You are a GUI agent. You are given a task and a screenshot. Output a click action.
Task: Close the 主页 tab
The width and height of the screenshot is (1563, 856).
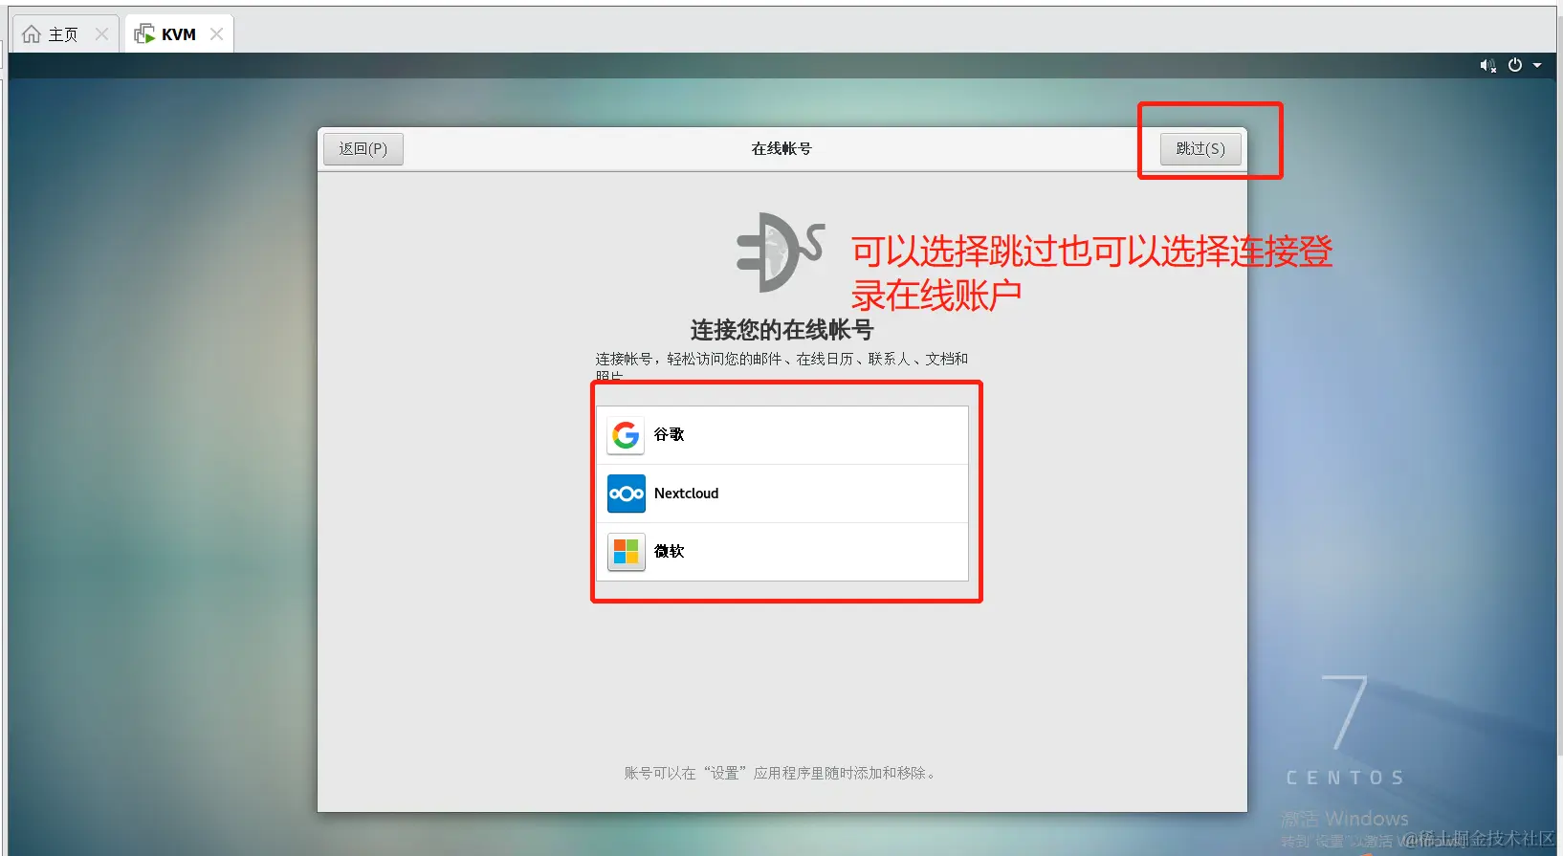101,33
